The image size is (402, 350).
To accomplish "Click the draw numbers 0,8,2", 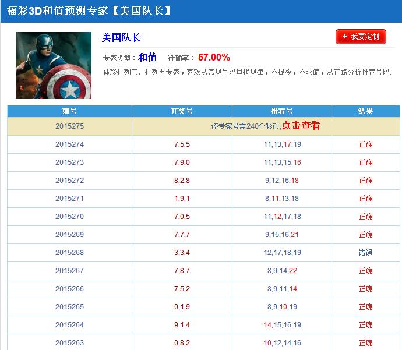I will pos(182,343).
